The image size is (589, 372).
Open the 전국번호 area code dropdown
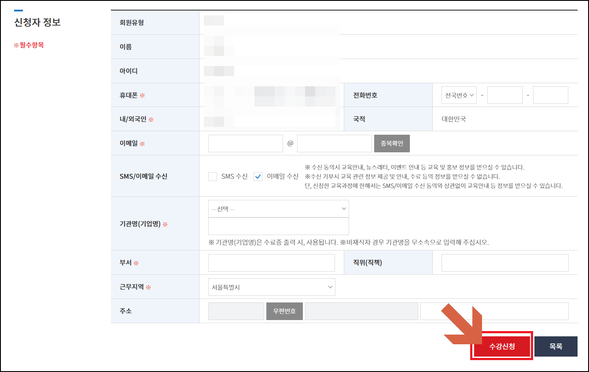pyautogui.click(x=459, y=95)
